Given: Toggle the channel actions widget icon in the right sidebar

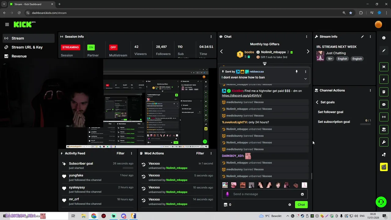Looking at the screenshot, I should coord(384,130).
